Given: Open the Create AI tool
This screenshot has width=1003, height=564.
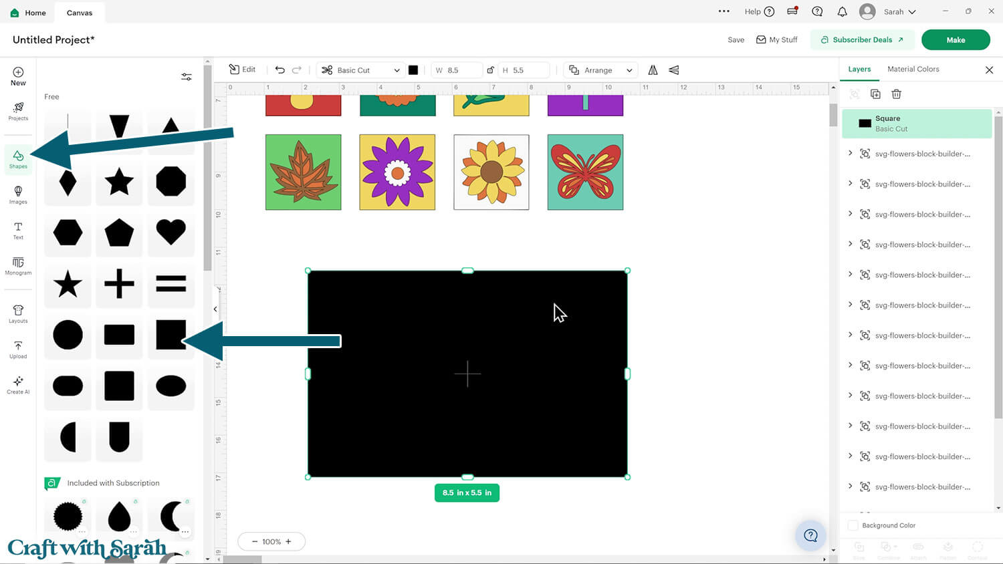Looking at the screenshot, I should [18, 384].
